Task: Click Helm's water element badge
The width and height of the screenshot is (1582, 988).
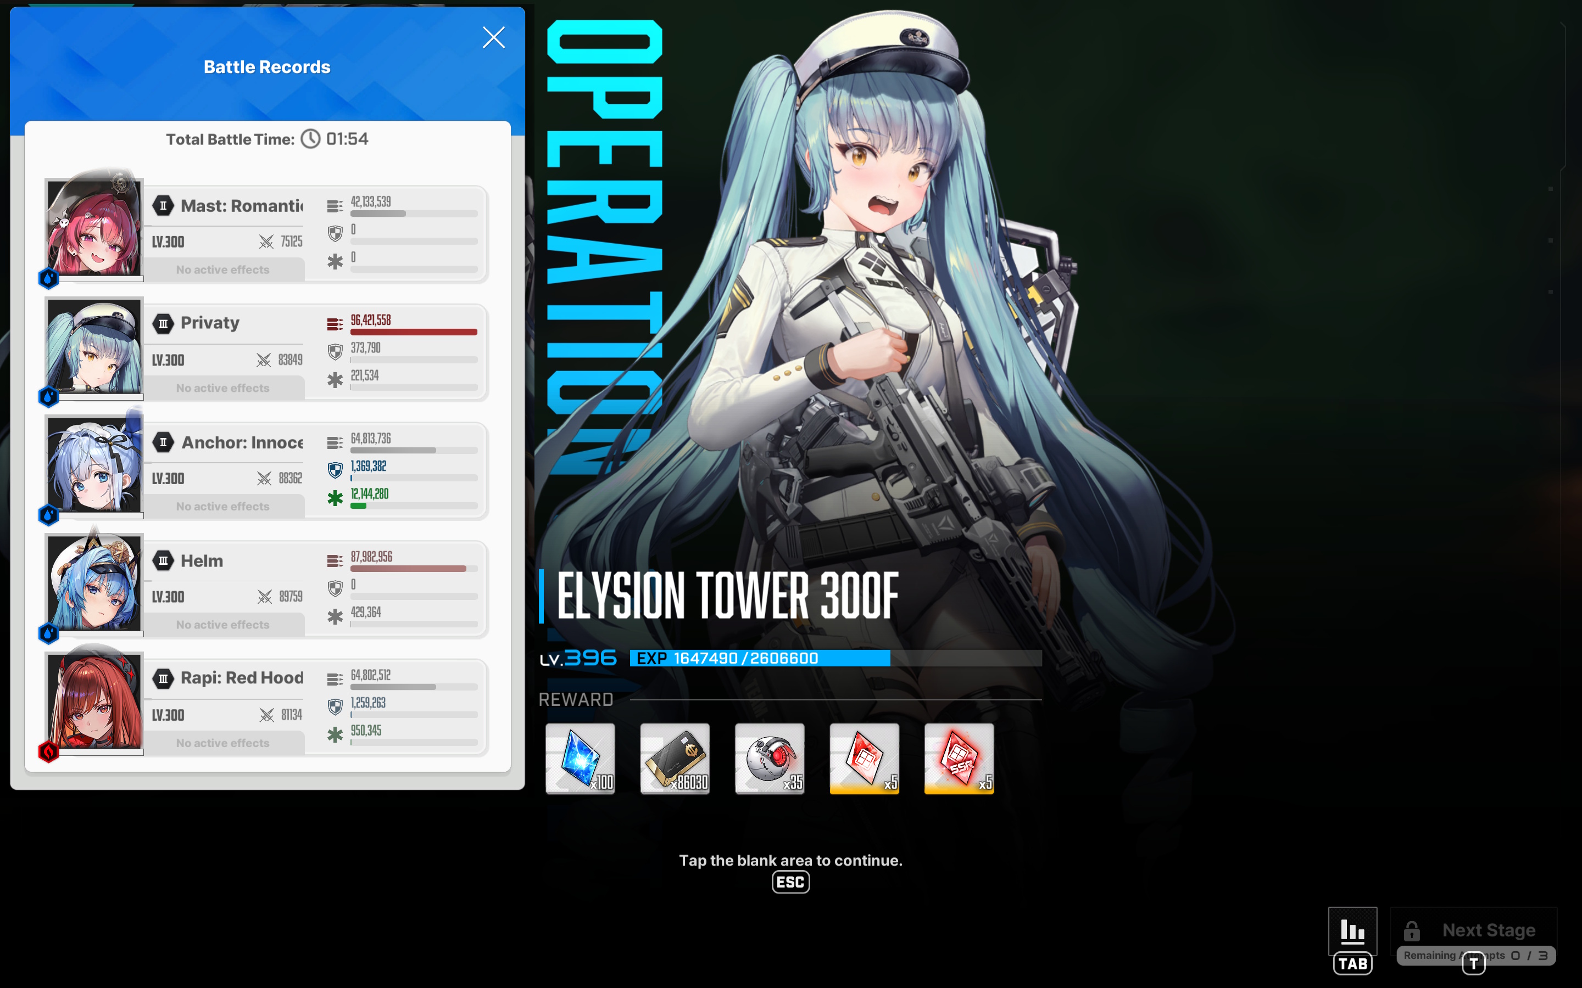Action: (x=48, y=633)
